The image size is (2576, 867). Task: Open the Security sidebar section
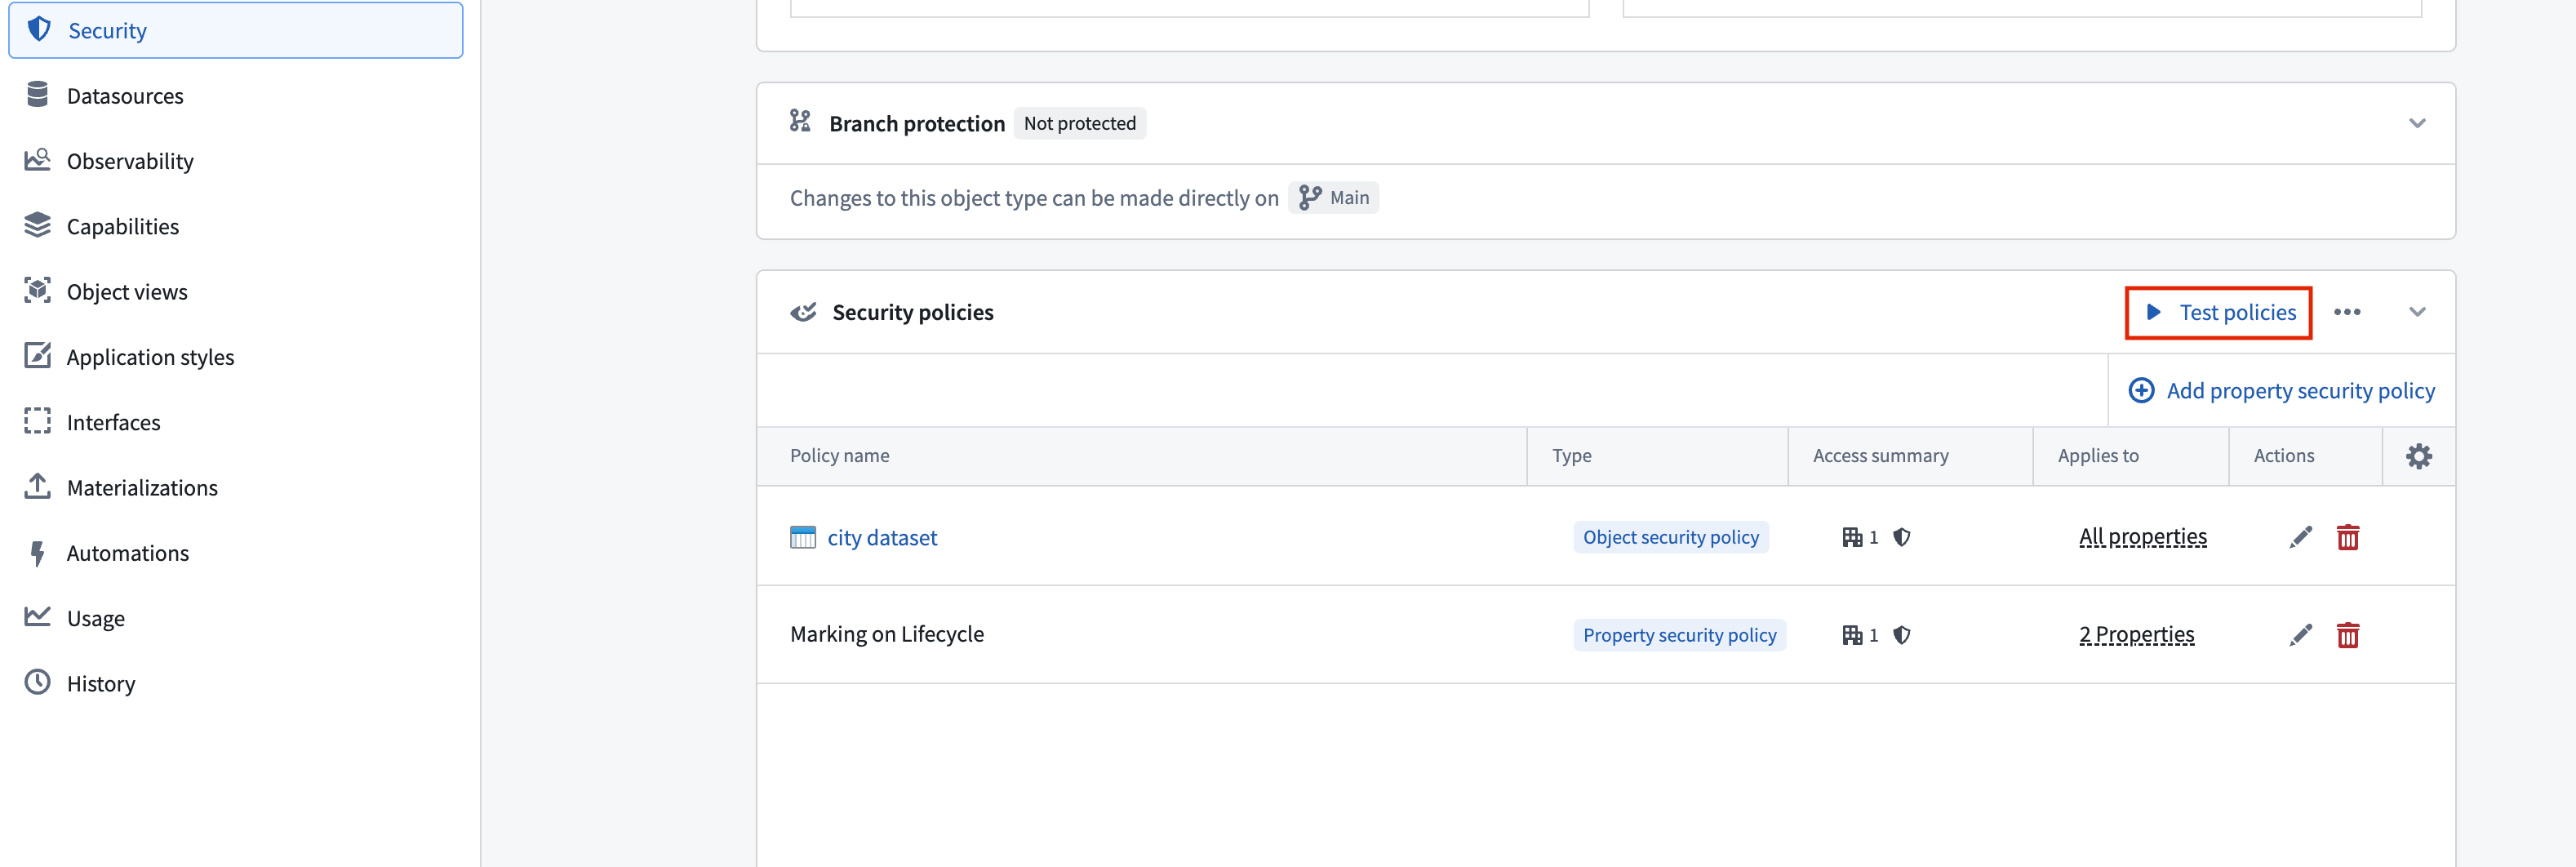coord(236,30)
